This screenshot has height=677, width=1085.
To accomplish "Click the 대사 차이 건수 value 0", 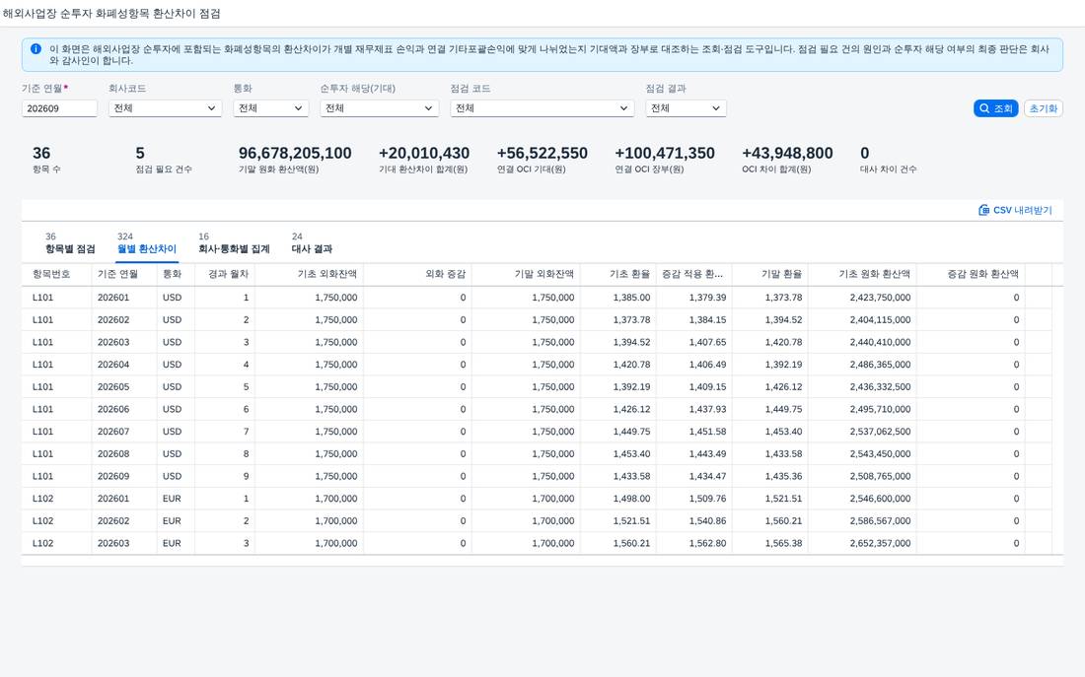I will coord(865,154).
